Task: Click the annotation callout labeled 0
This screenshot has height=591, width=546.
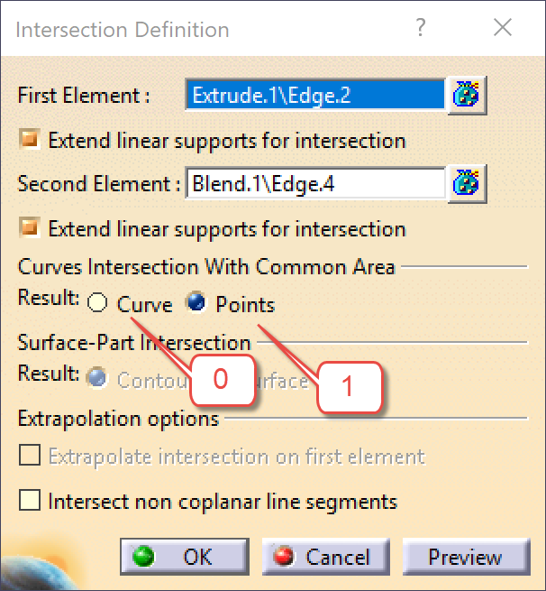Action: click(x=223, y=380)
